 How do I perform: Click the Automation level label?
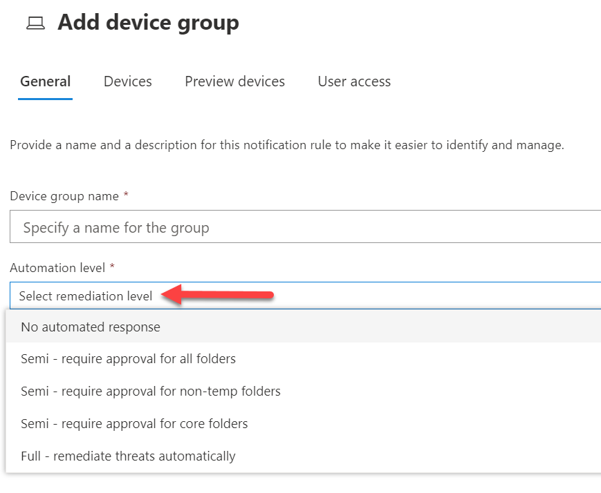pos(57,268)
